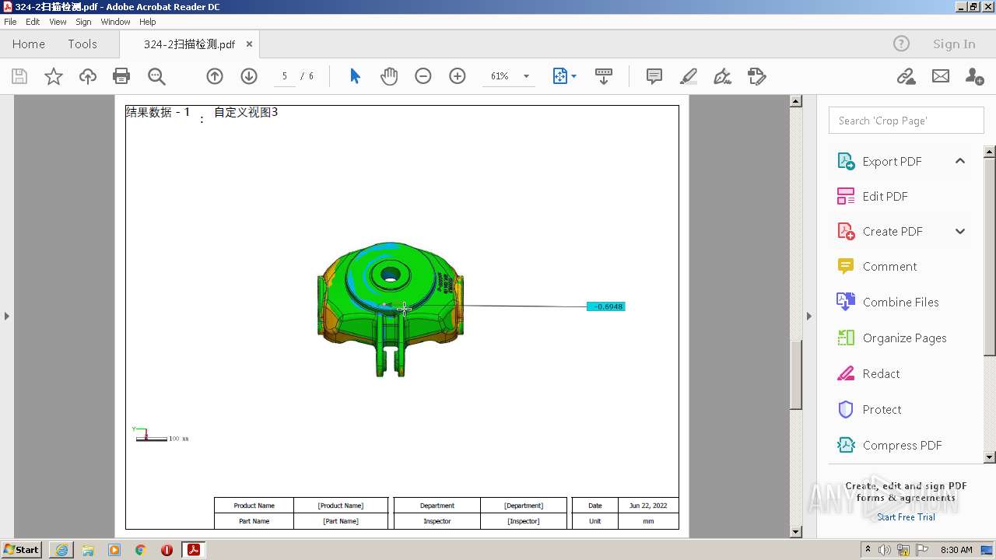
Task: Open the Redact tool
Action: [868, 373]
